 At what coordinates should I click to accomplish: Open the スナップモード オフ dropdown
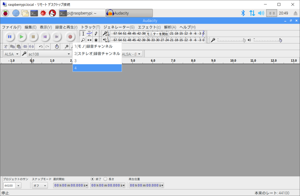click(40, 185)
